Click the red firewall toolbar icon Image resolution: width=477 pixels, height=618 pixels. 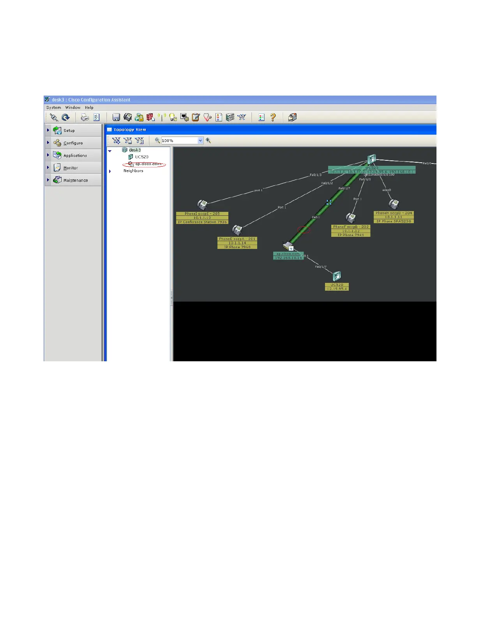(150, 117)
